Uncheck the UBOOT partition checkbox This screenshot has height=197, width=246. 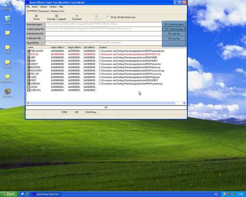pyautogui.click(x=29, y=64)
